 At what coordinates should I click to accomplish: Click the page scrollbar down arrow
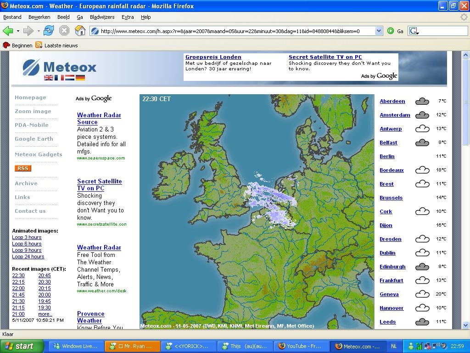tap(465, 325)
